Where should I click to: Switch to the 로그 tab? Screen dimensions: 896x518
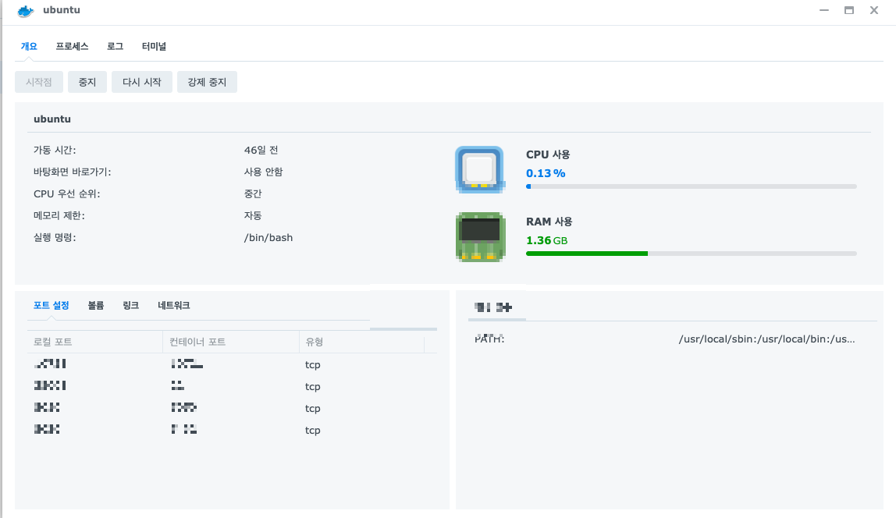[115, 46]
